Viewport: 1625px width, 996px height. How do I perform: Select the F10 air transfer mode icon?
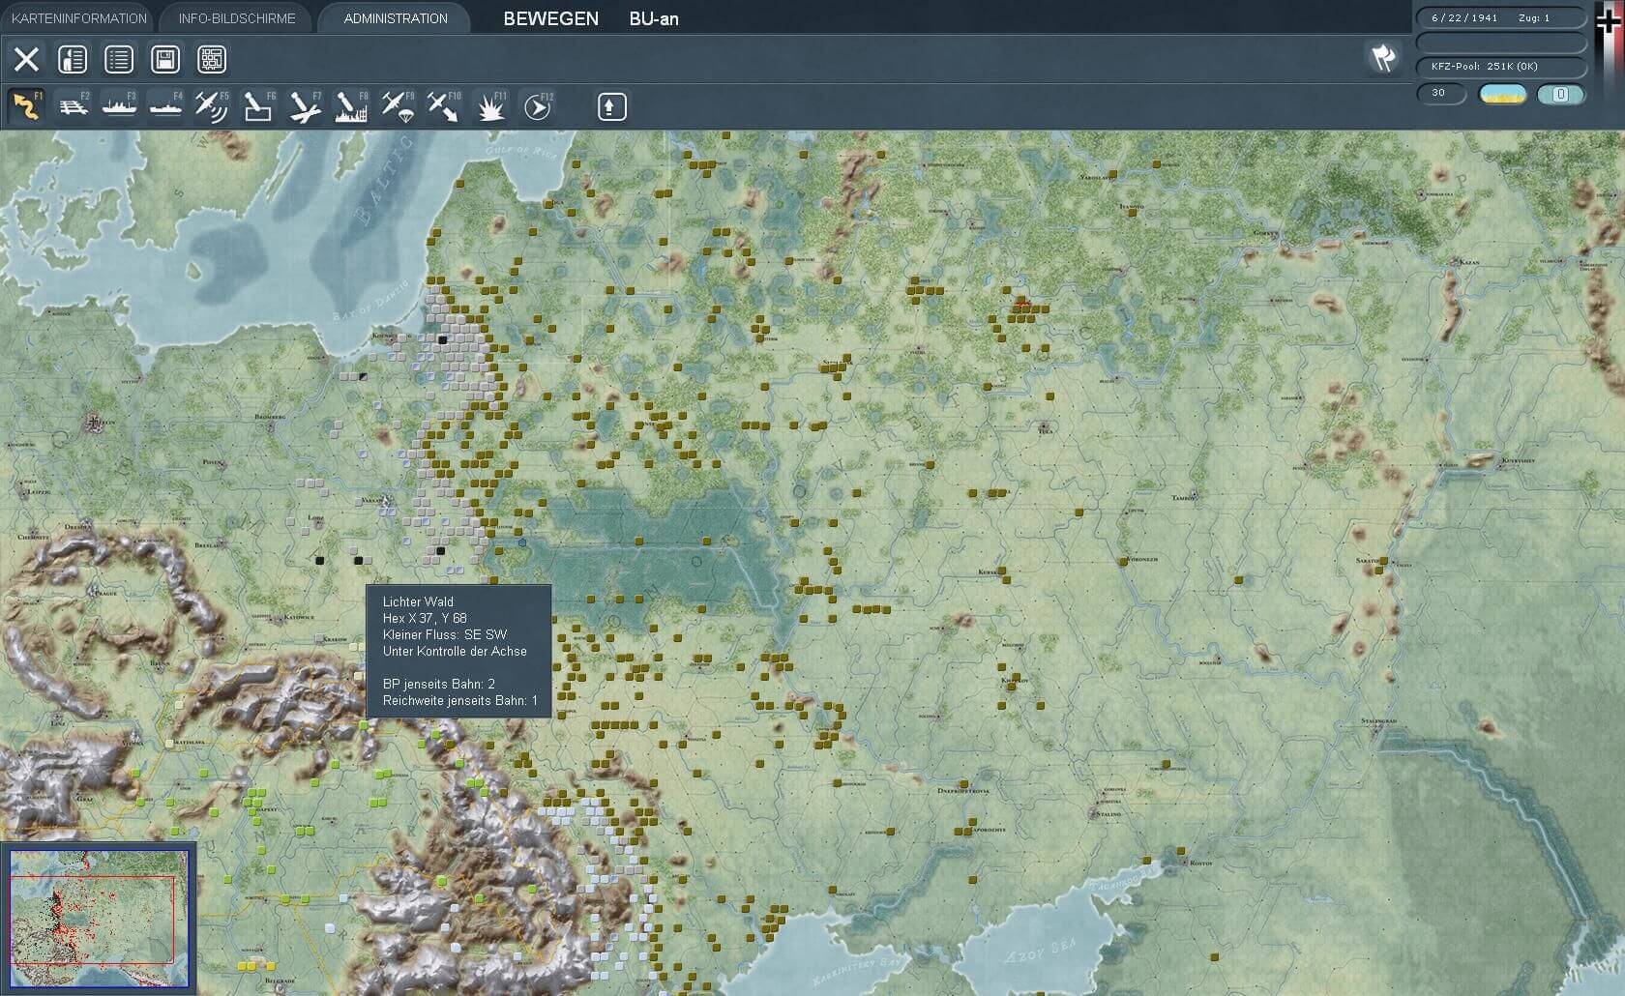click(x=444, y=106)
